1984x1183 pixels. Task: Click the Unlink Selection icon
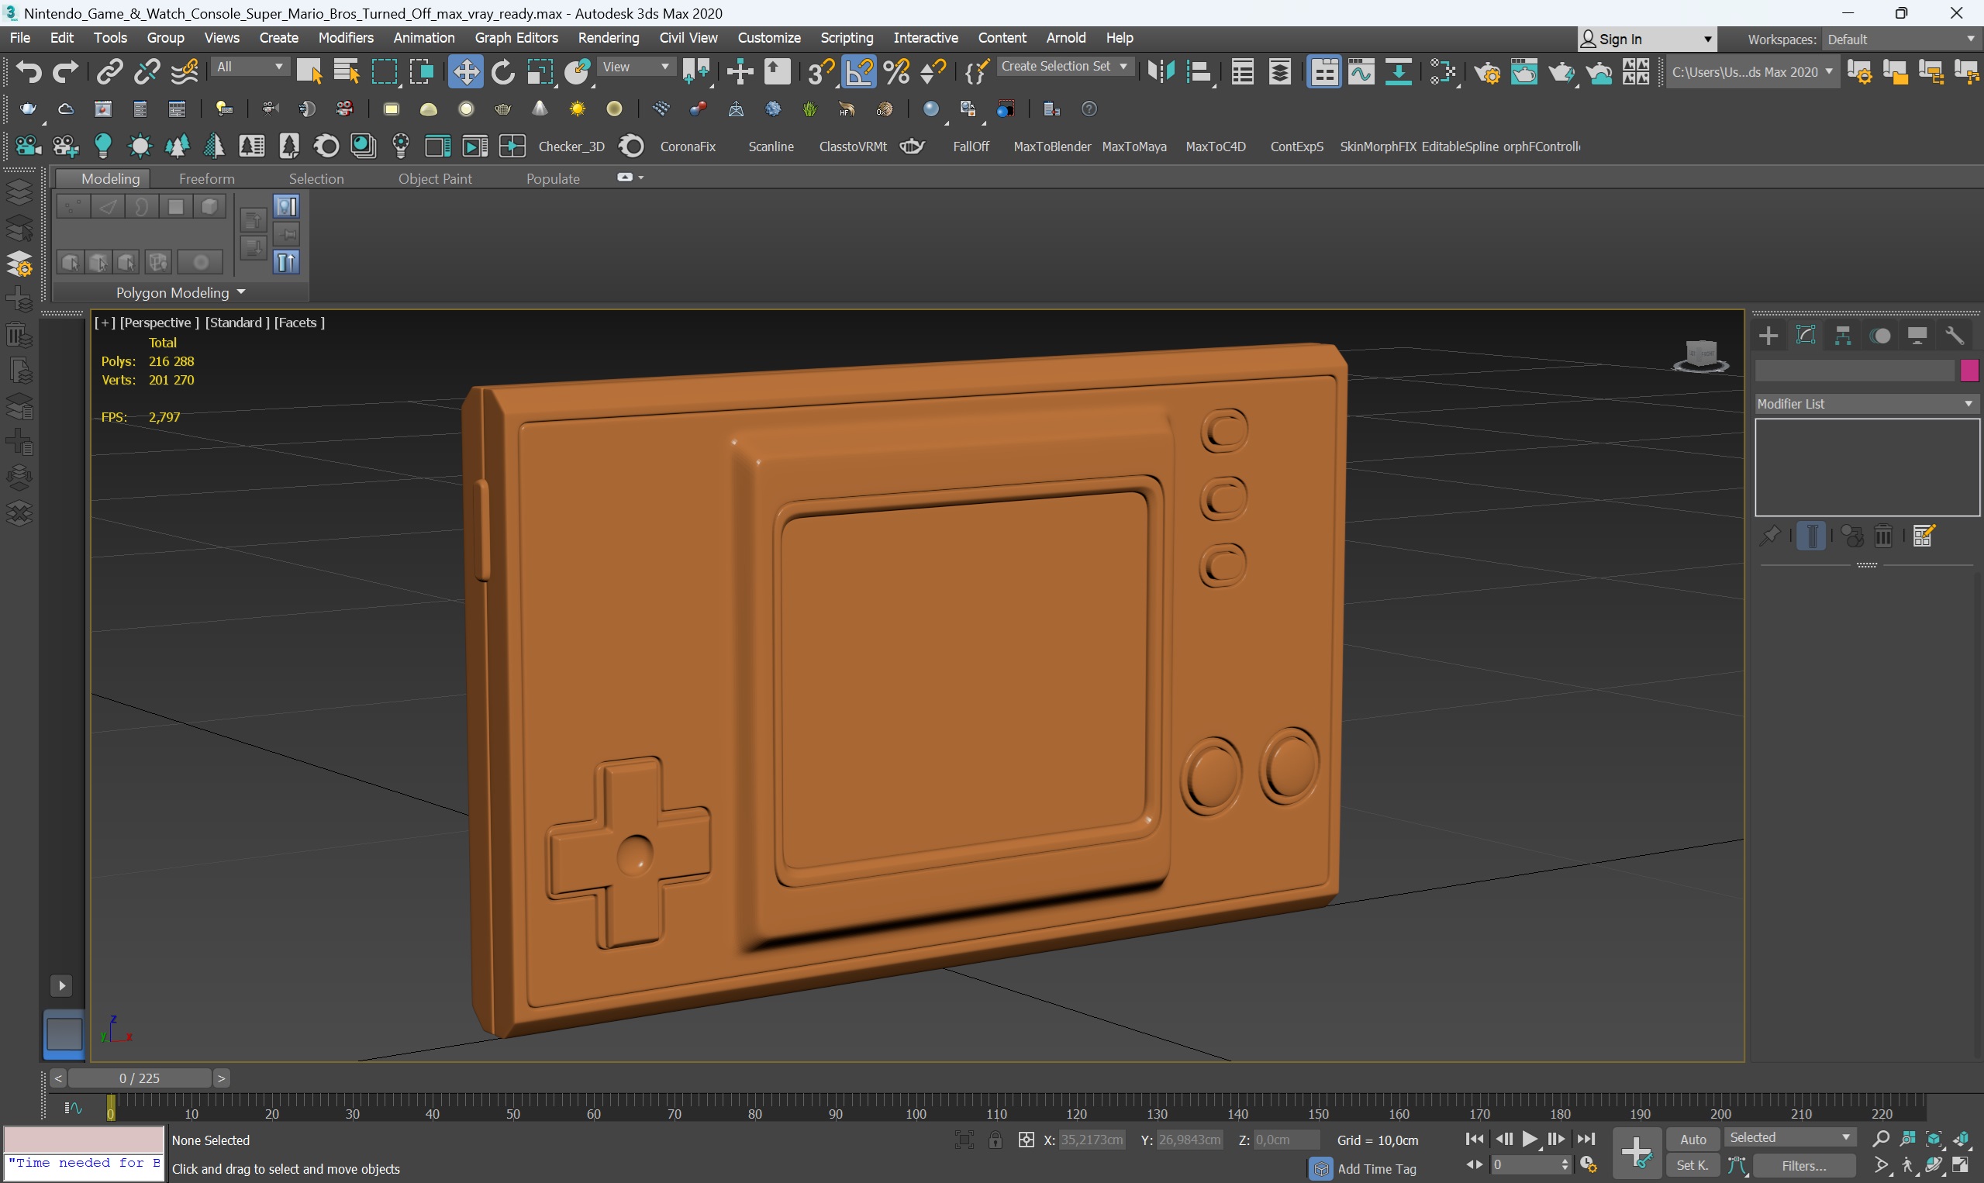coord(147,72)
